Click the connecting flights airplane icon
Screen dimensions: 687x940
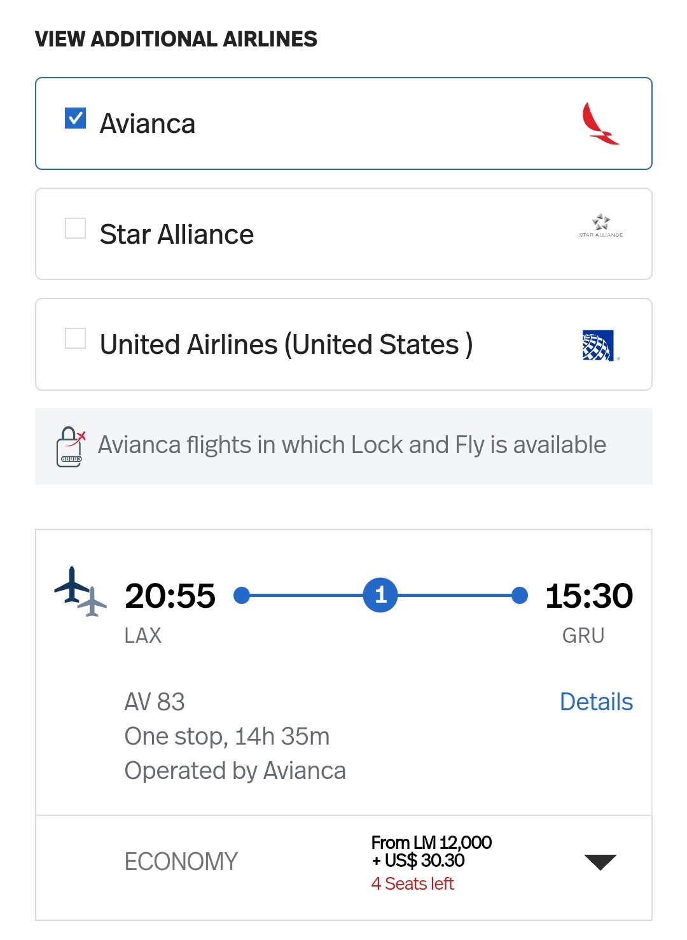(x=80, y=592)
